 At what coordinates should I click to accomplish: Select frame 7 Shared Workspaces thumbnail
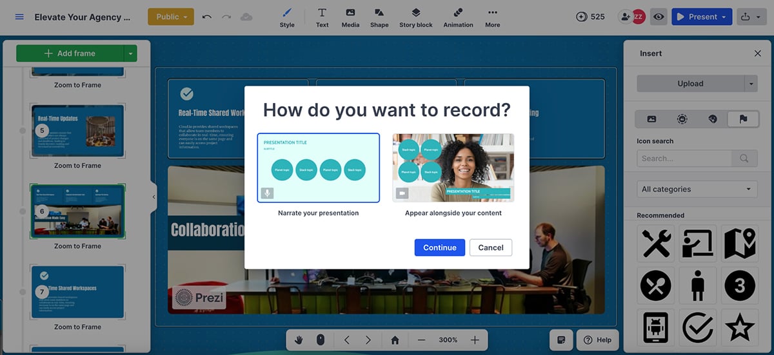point(77,292)
